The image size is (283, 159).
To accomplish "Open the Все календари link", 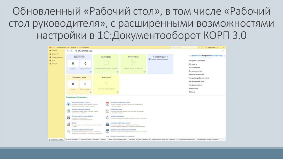I will pyautogui.click(x=194, y=68).
